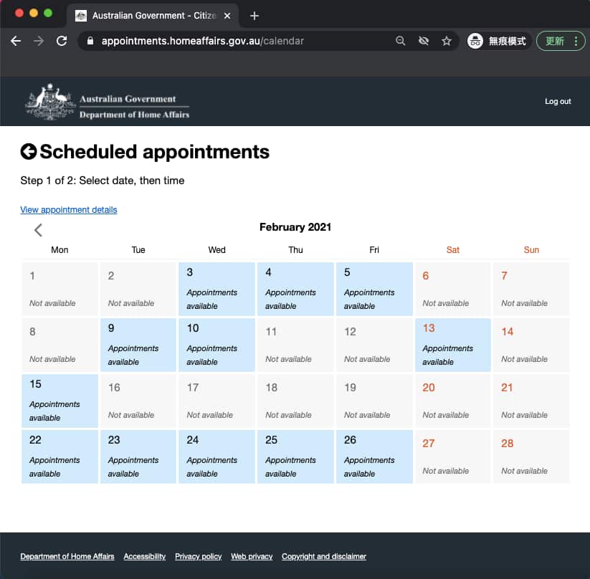
Task: Open the zoom magnifier icon in address bar
Action: coord(401,41)
